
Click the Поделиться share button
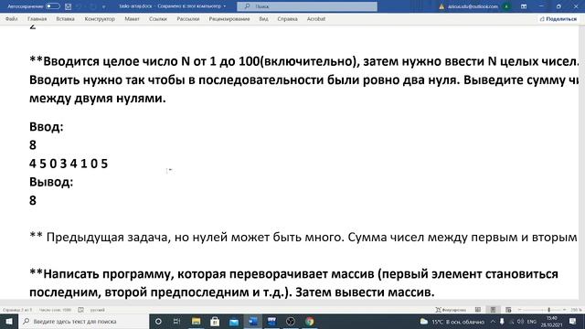click(558, 18)
